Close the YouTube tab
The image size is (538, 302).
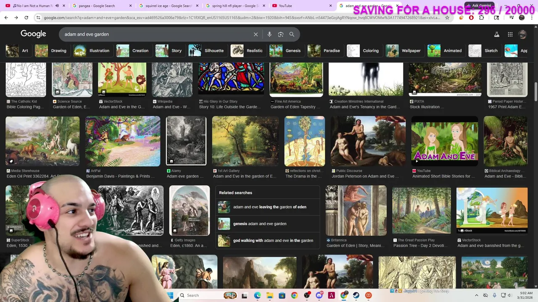click(x=331, y=6)
